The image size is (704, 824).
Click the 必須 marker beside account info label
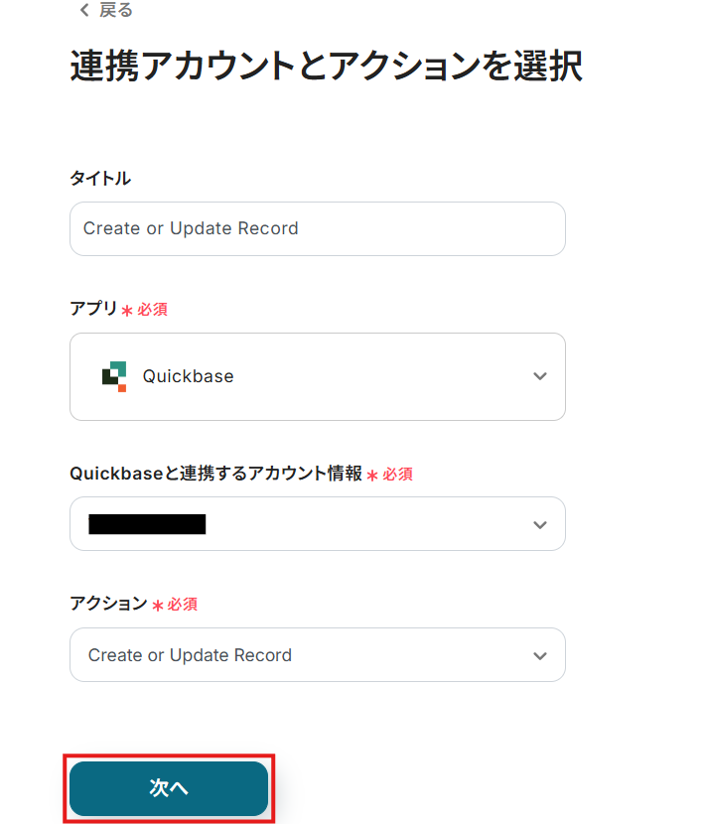(x=397, y=475)
